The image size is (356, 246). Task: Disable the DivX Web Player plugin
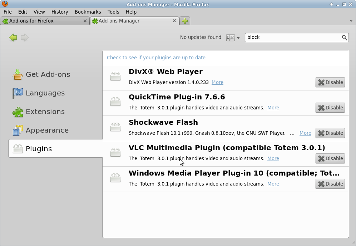330,82
